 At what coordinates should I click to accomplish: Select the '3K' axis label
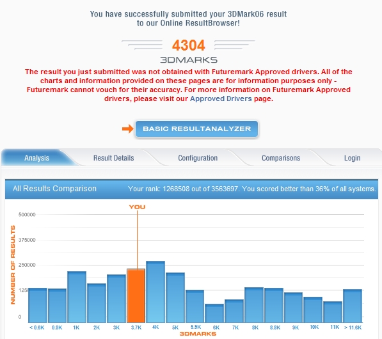116,327
